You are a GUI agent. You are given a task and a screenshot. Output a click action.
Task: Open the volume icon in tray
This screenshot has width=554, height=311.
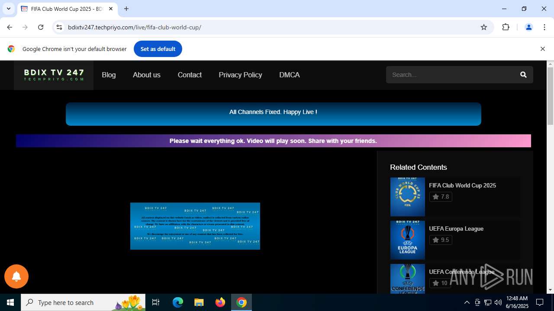(x=498, y=302)
